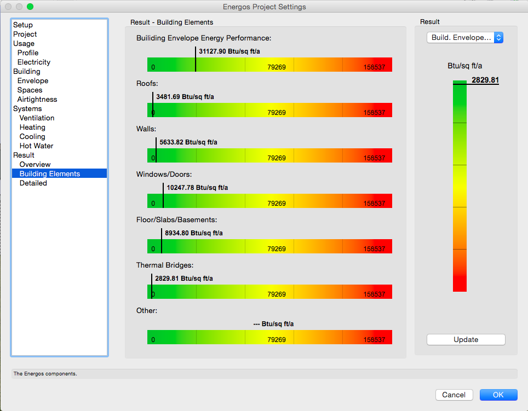Select Spaces in the sidebar list
The height and width of the screenshot is (411, 528).
point(30,90)
